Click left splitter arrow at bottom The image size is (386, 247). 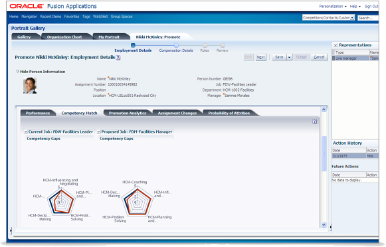[11, 230]
